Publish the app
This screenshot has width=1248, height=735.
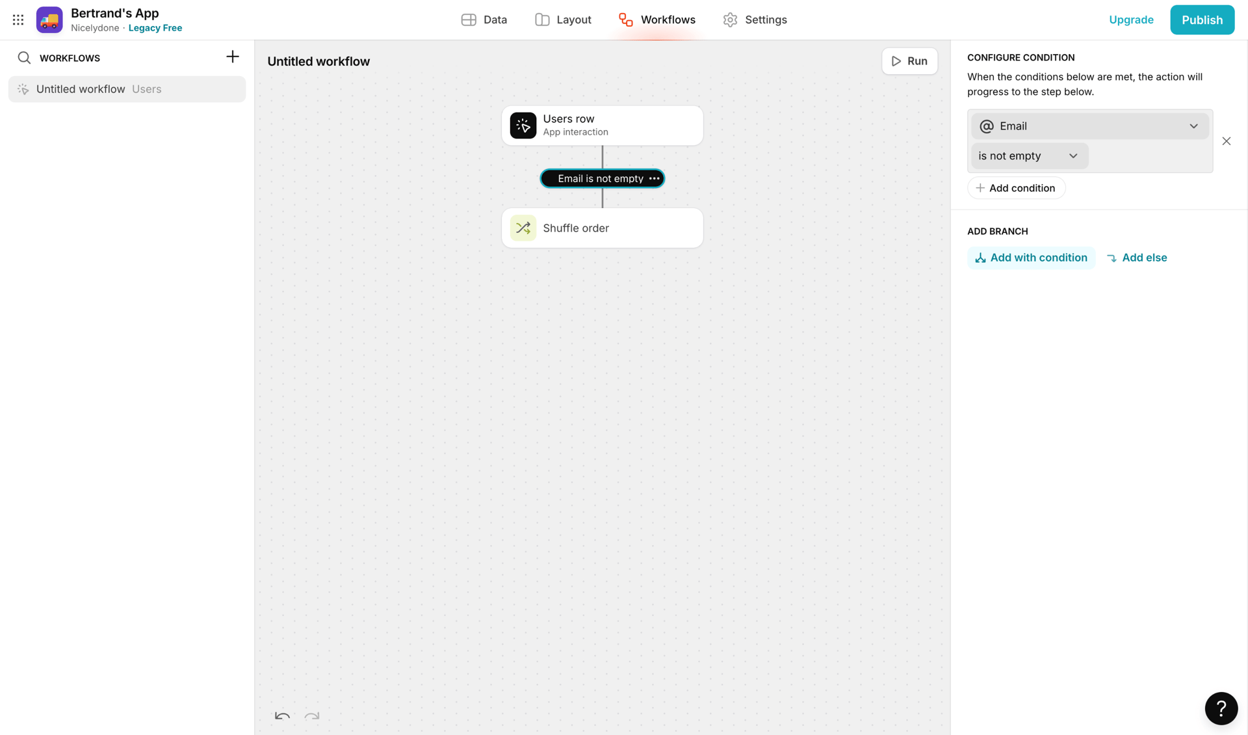click(x=1202, y=20)
